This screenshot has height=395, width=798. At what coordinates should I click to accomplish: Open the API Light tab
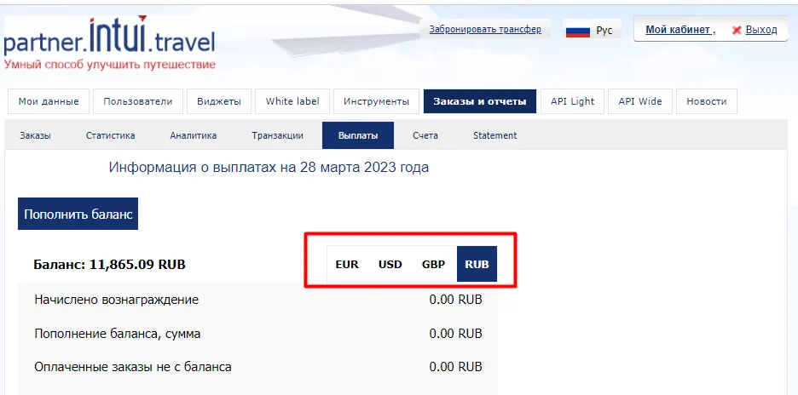click(x=572, y=101)
